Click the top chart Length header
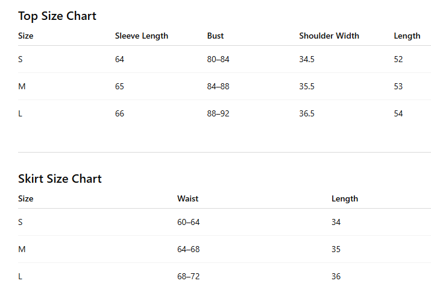 407,36
